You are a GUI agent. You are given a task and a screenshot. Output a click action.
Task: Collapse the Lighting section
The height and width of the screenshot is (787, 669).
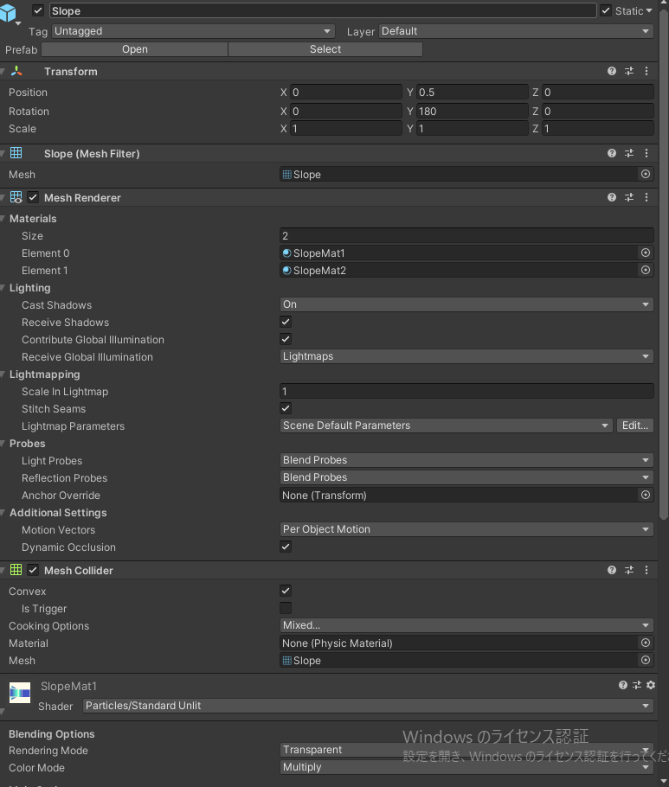point(3,288)
